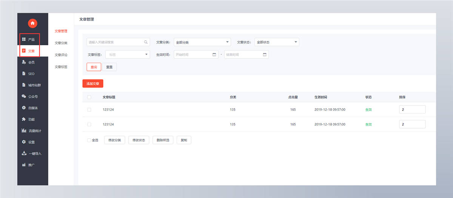Toggle the table header select-all checkbox
Image resolution: width=453 pixels, height=198 pixels.
coord(89,97)
